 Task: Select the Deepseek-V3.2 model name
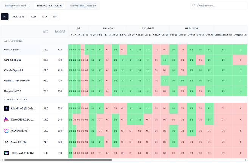point(12,91)
